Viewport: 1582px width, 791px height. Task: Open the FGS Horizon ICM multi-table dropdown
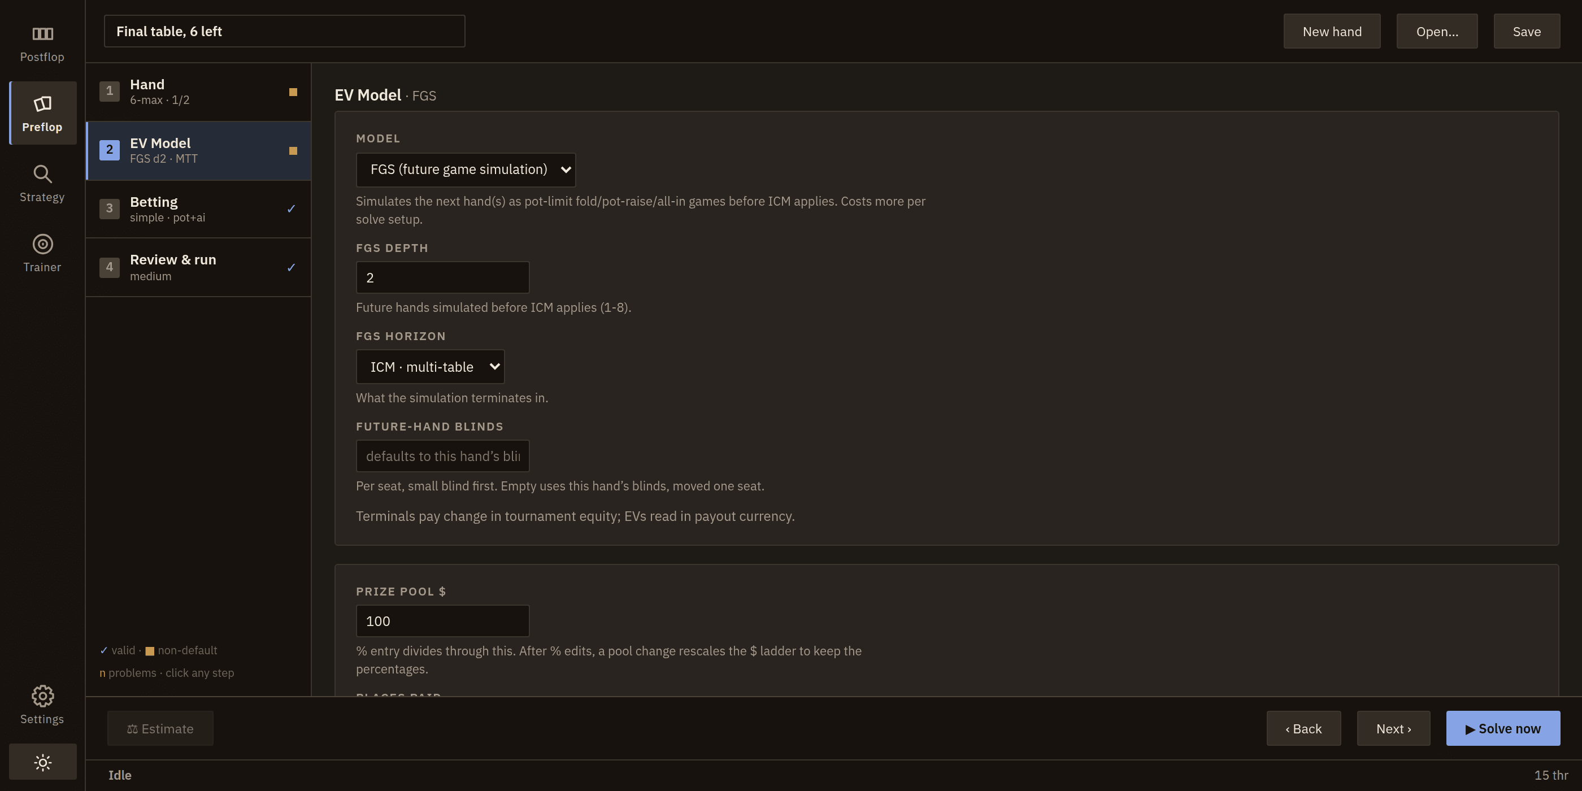pos(430,367)
